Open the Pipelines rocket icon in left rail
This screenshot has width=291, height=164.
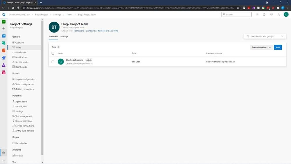[x=3, y=58]
